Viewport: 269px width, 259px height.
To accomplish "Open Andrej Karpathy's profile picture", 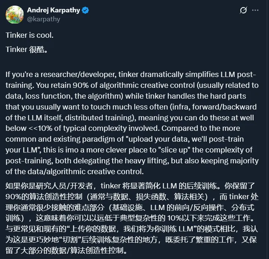I will tap(15, 15).
